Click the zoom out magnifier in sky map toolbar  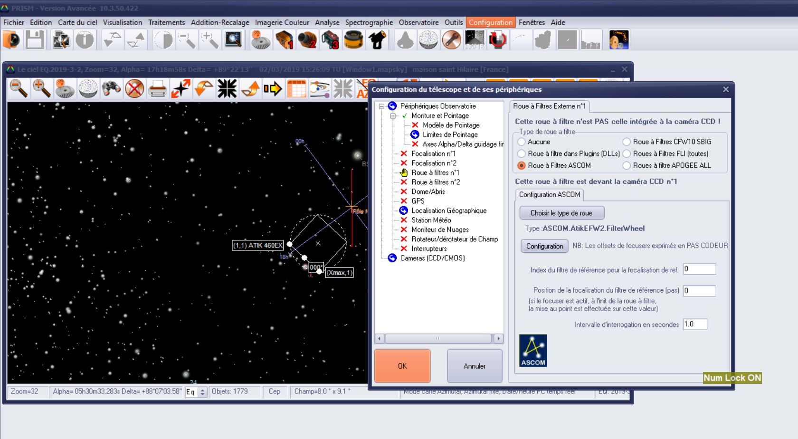19,88
